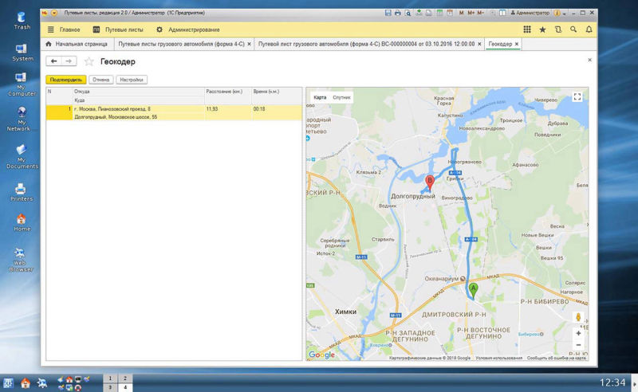Click the Настройки button
This screenshot has height=392, width=638.
click(x=131, y=80)
